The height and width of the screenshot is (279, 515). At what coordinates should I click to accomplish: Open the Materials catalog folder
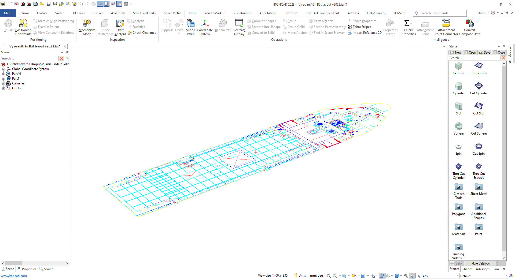459,229
